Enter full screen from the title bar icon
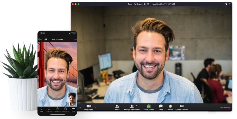The height and width of the screenshot is (119, 237). pos(230,4)
